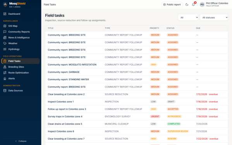Click URGENT priority badge on zone 4 row
The image size is (232, 145).
tap(155, 116)
